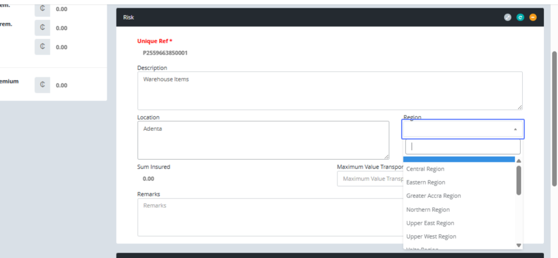Viewport: 558px width, 258px height.
Task: Select the blank highlighted region option
Action: [x=458, y=159]
